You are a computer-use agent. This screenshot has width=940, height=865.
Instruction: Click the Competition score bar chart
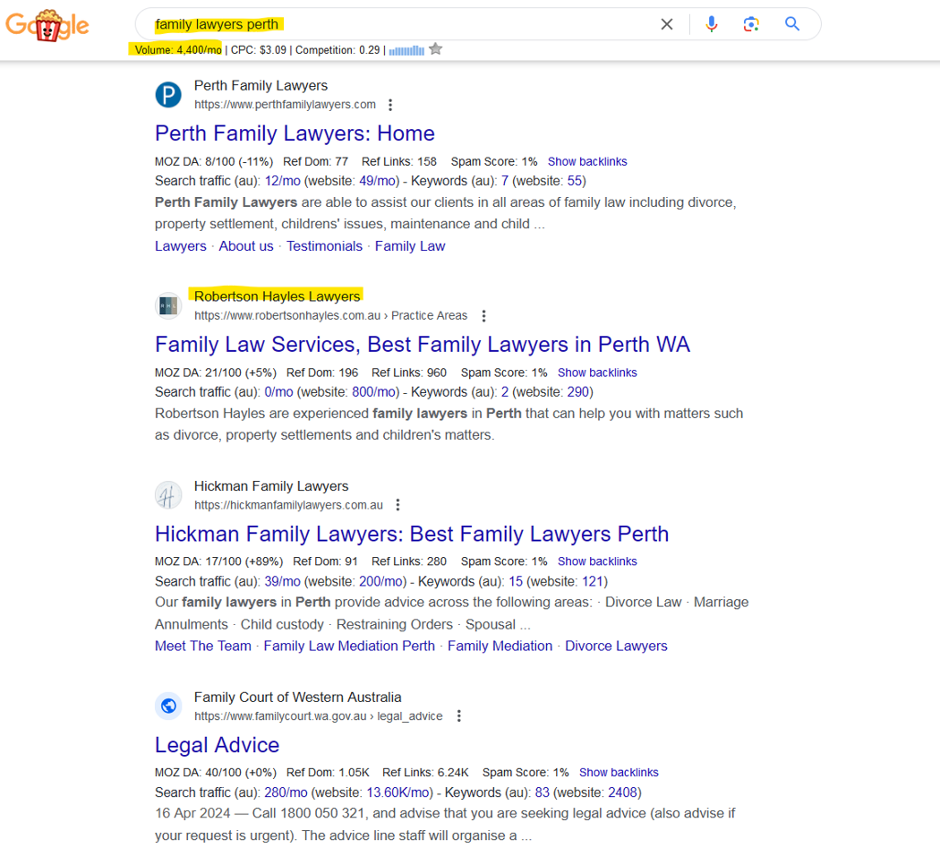[x=405, y=49]
